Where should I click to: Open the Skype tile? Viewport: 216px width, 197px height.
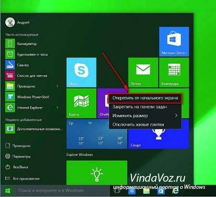[x=81, y=73]
